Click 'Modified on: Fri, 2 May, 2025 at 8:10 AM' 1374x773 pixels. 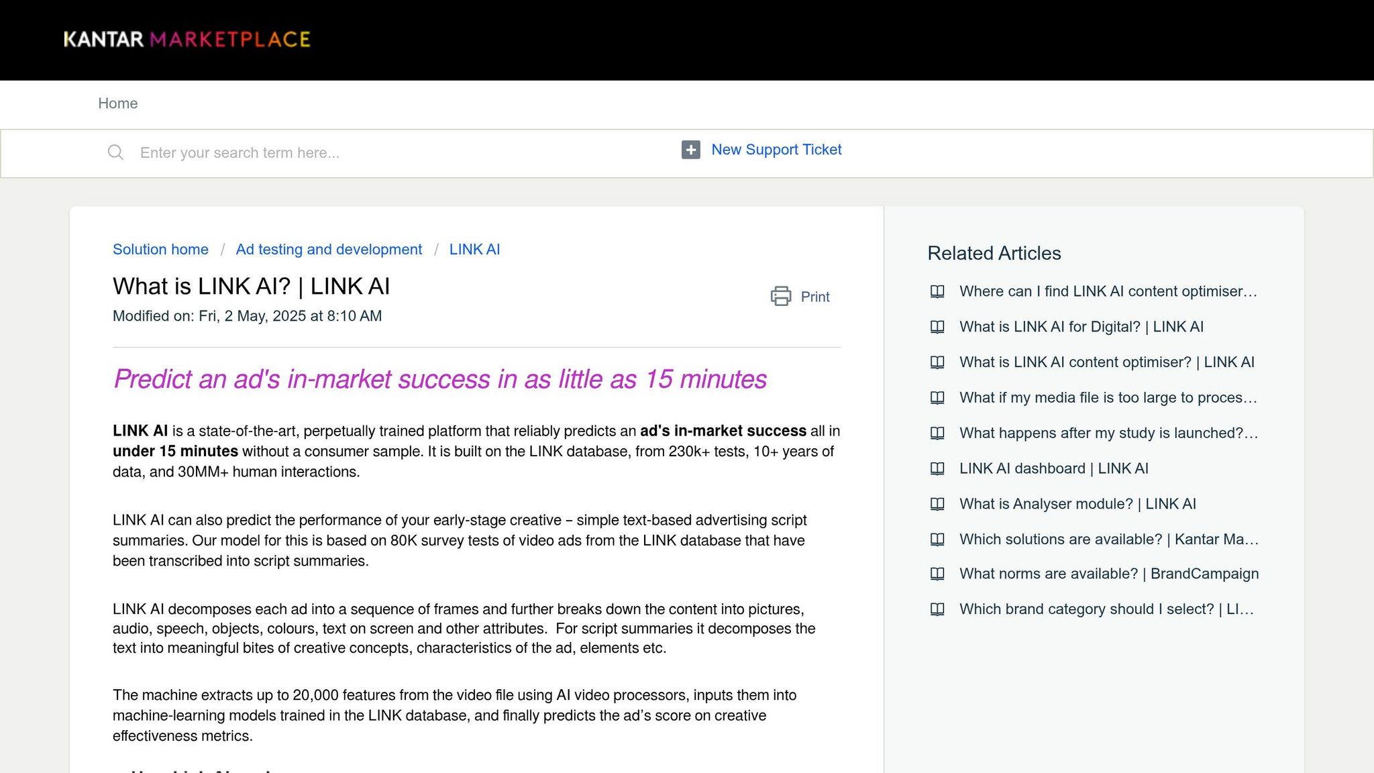pyautogui.click(x=247, y=316)
